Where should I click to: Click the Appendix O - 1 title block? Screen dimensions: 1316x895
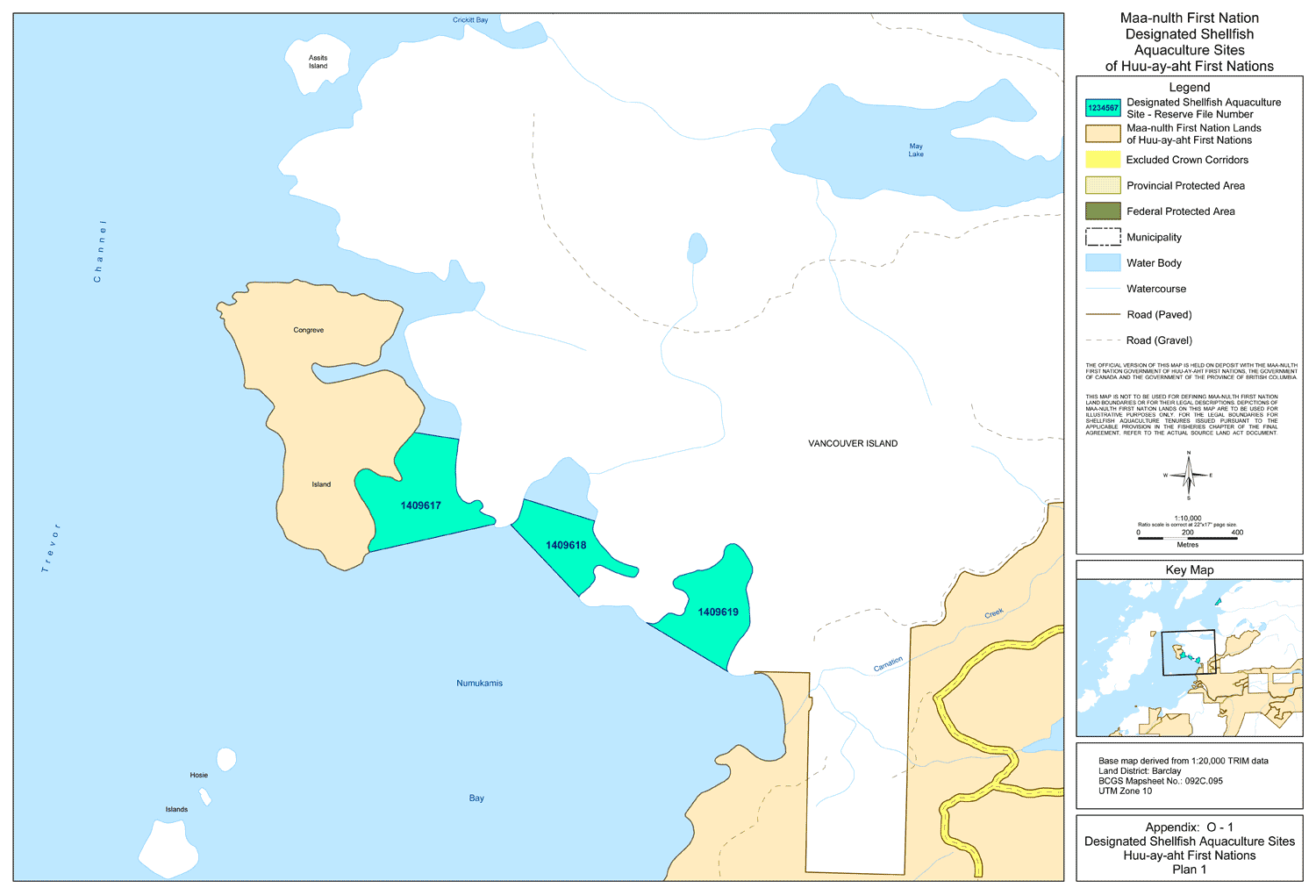click(1189, 848)
